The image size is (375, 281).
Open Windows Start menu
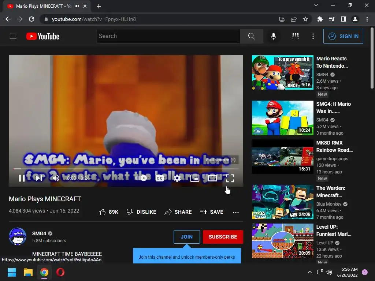coord(12,272)
